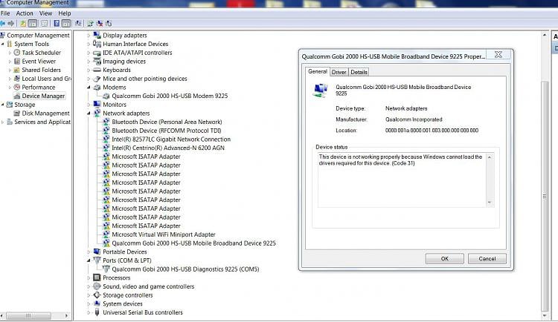Image resolution: width=558 pixels, height=322 pixels.
Task: Expand Human Interface Devices category
Action: click(x=89, y=44)
